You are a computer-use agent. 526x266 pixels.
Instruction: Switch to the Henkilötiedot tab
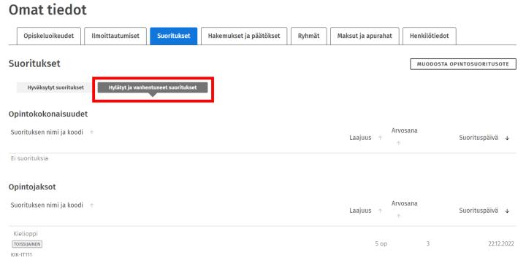click(430, 36)
